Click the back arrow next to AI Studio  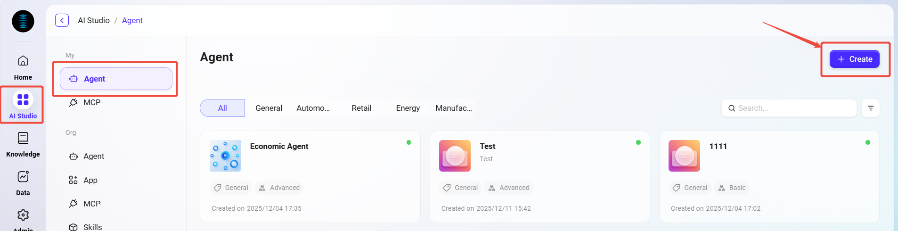pyautogui.click(x=62, y=20)
